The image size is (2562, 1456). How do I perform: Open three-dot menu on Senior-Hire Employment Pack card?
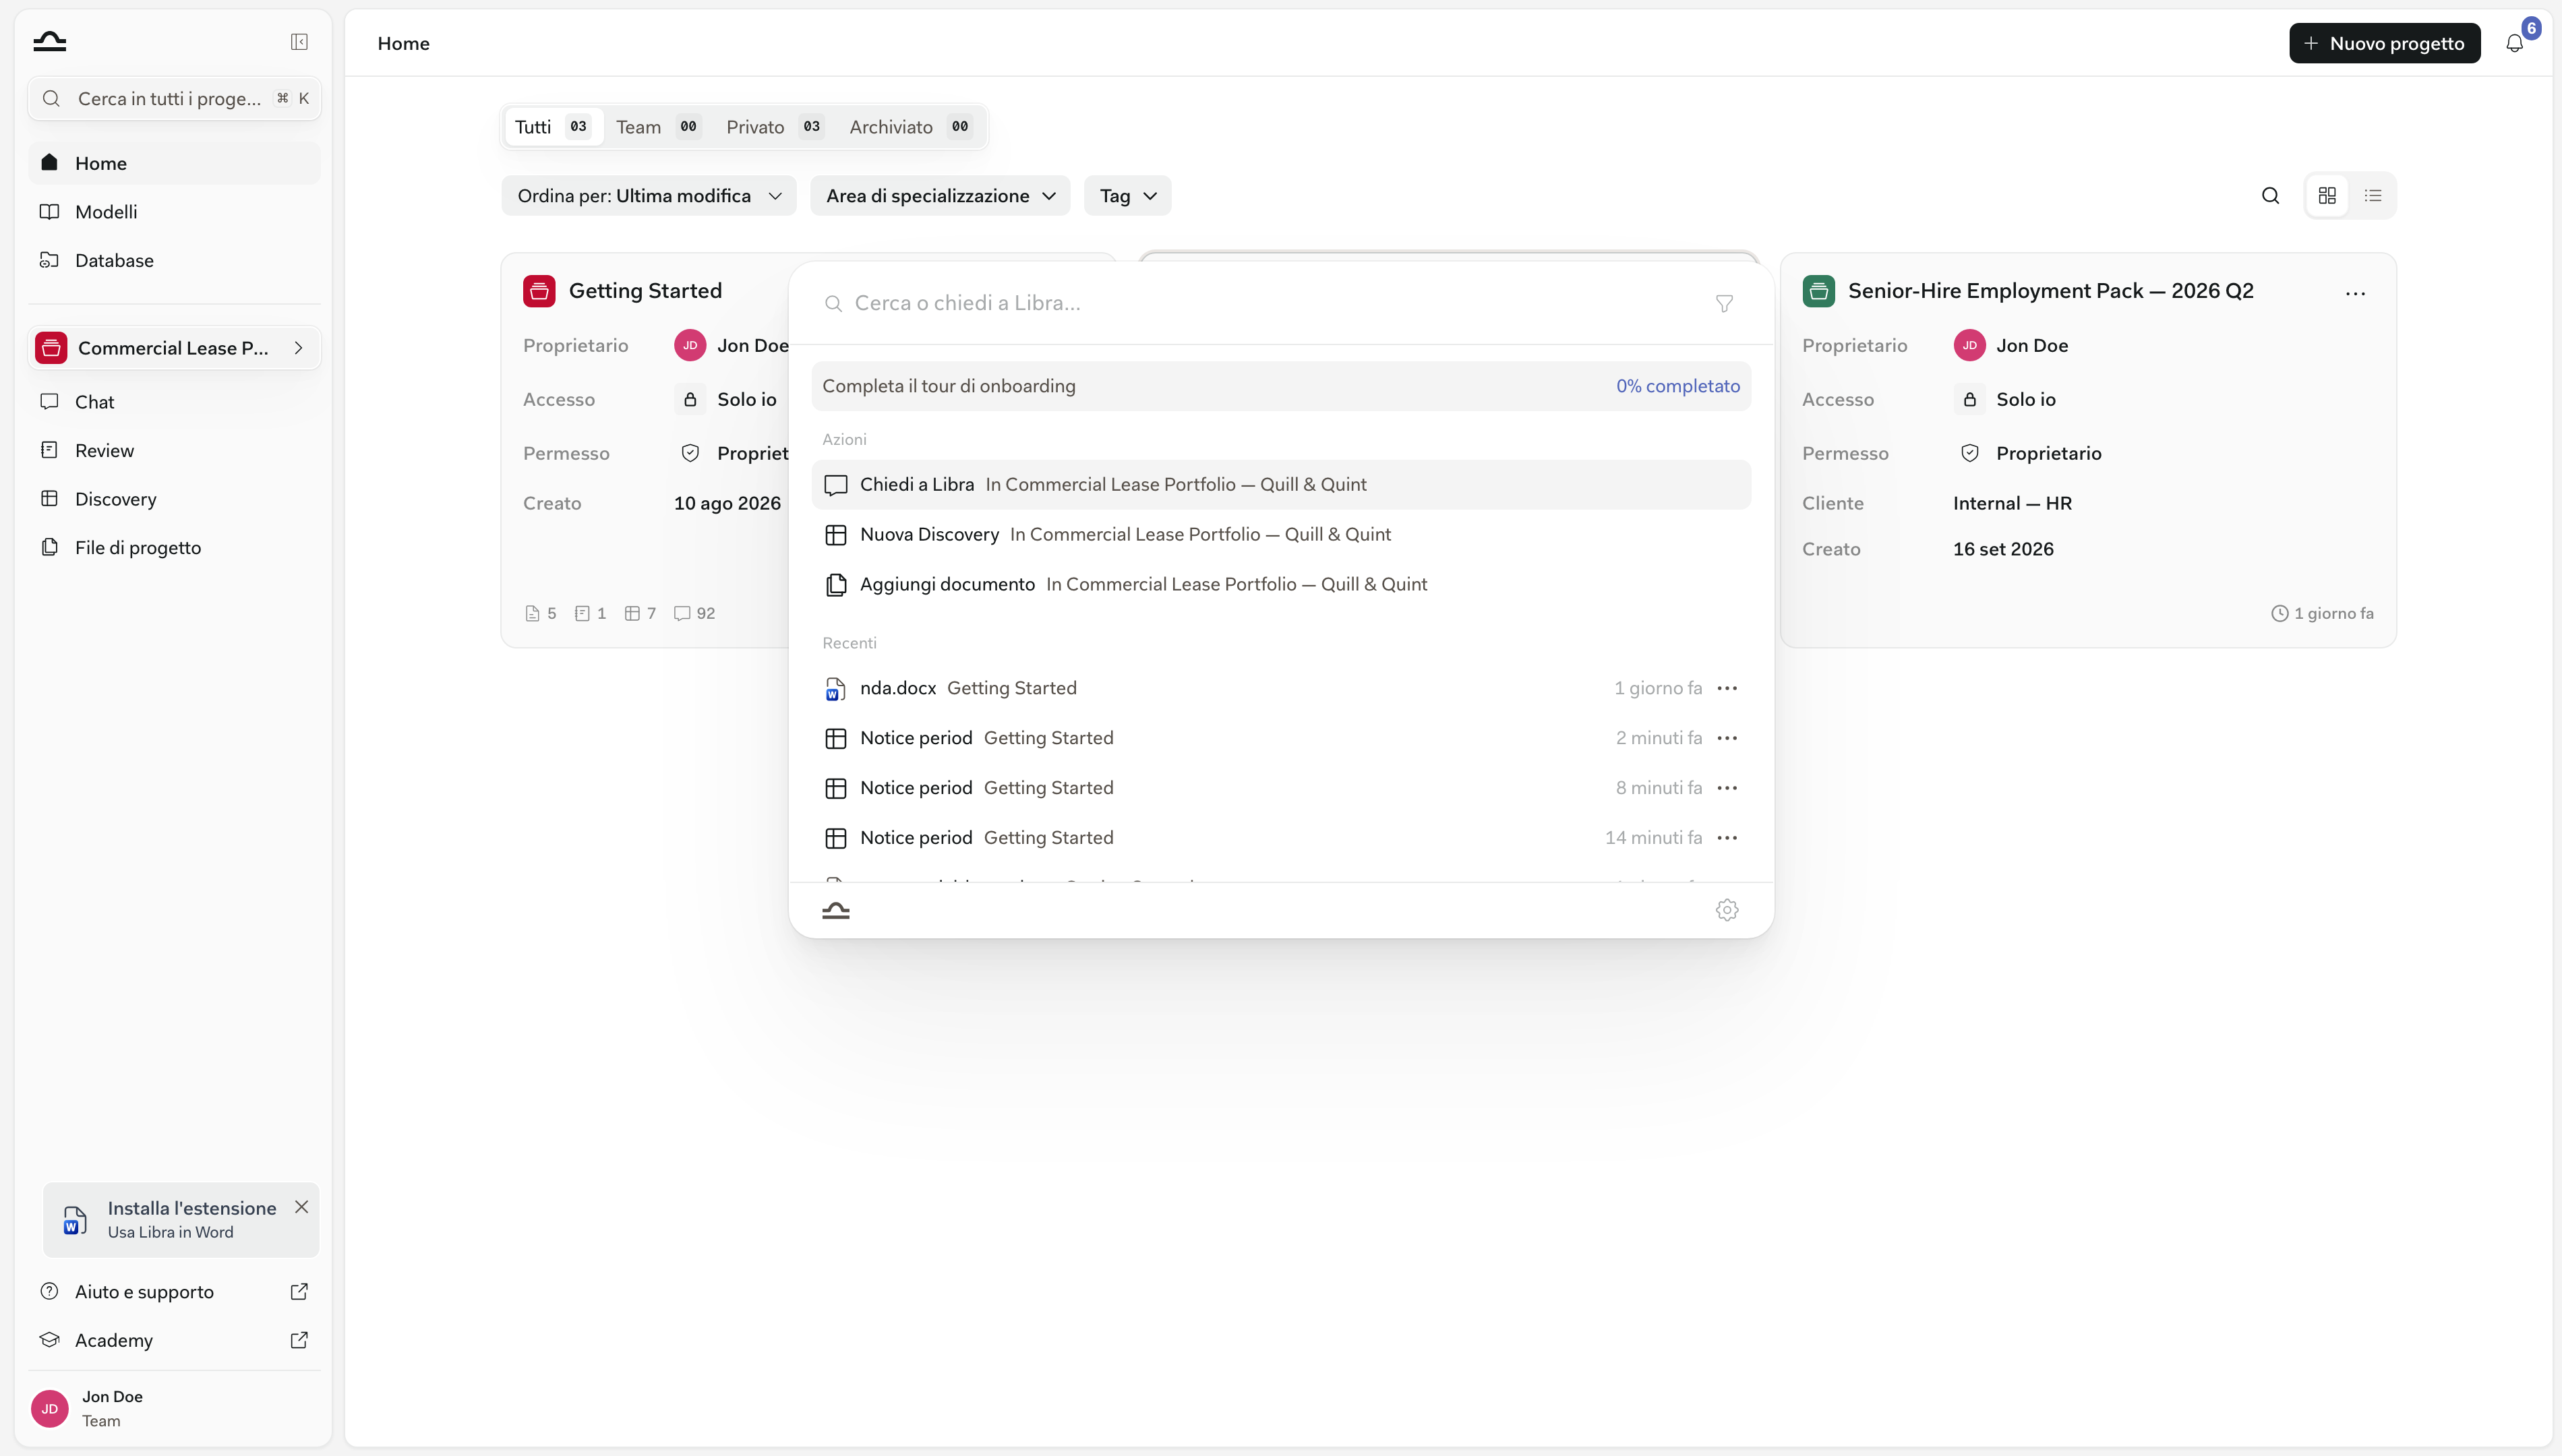pyautogui.click(x=2355, y=293)
